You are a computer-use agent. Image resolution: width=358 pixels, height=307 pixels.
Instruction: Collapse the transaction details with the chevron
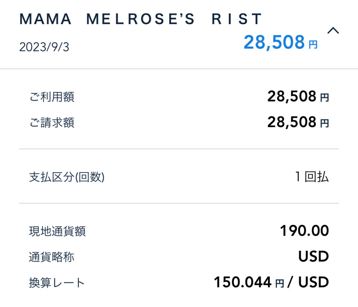333,31
